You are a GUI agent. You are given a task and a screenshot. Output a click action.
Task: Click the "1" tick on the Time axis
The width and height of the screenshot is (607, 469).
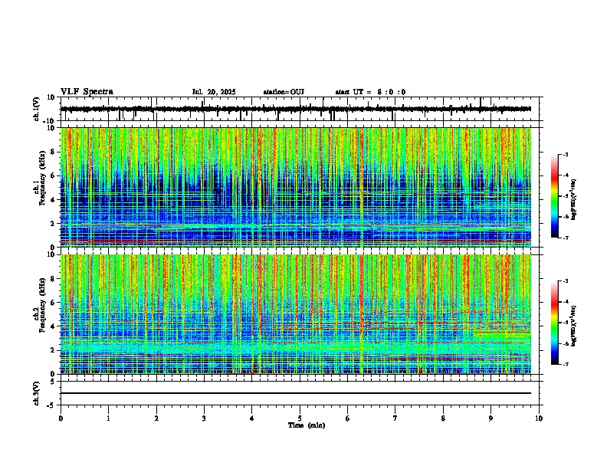click(x=108, y=418)
